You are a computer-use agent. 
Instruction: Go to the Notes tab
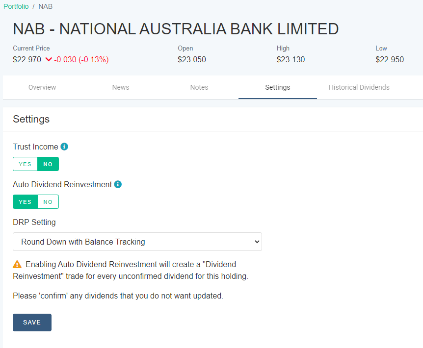199,87
